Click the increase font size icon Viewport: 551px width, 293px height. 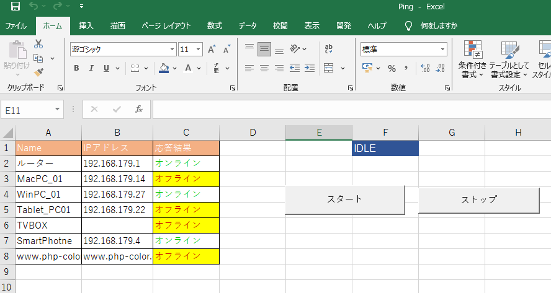pos(212,49)
